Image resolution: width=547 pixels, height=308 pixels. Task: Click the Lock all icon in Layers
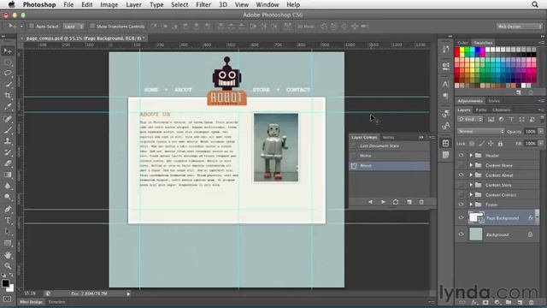(500, 144)
